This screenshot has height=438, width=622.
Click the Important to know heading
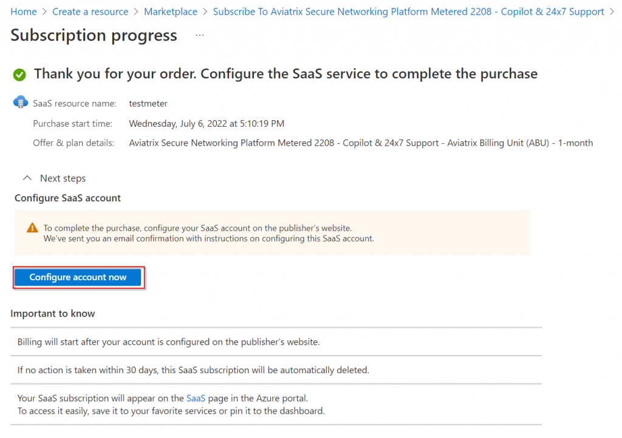52,314
